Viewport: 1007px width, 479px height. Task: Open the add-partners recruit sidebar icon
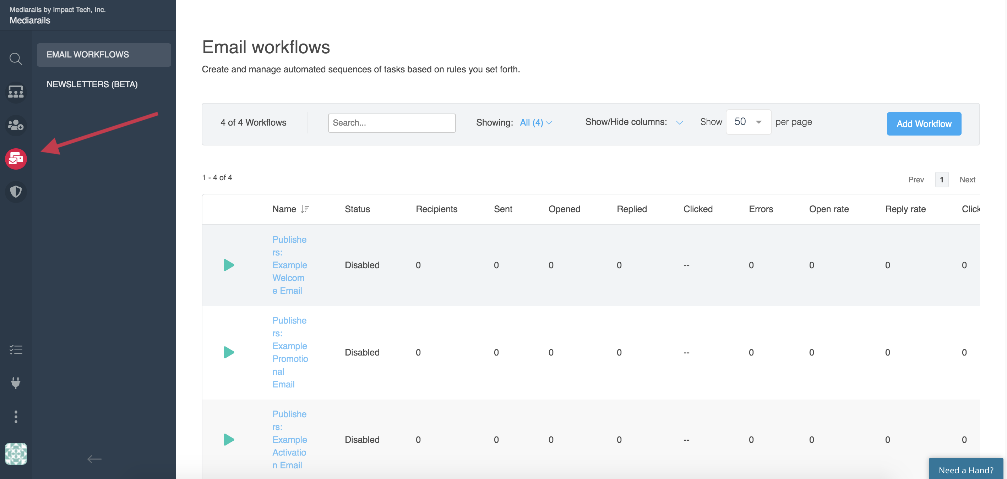(x=16, y=125)
